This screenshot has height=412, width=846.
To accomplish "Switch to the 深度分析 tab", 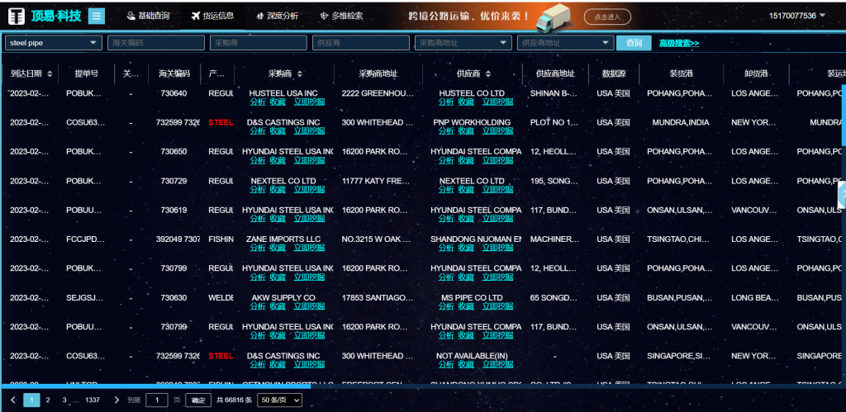I will (x=277, y=16).
